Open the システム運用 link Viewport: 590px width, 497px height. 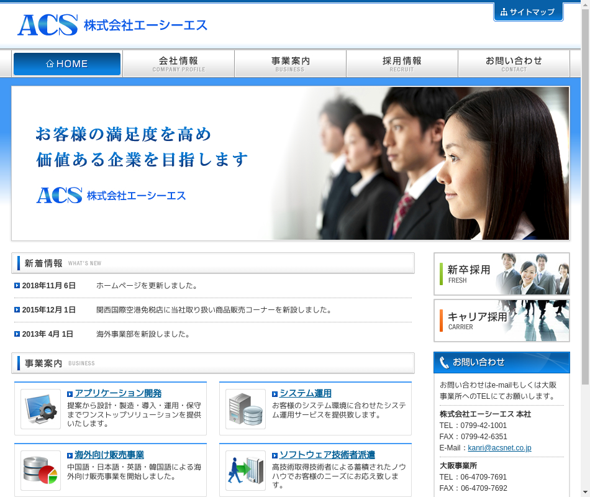tap(305, 393)
